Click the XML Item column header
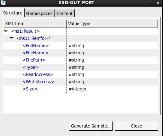Image resolution: width=163 pixels, height=136 pixels. 35,24
